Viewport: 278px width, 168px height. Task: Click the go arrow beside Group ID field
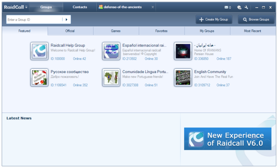point(67,19)
